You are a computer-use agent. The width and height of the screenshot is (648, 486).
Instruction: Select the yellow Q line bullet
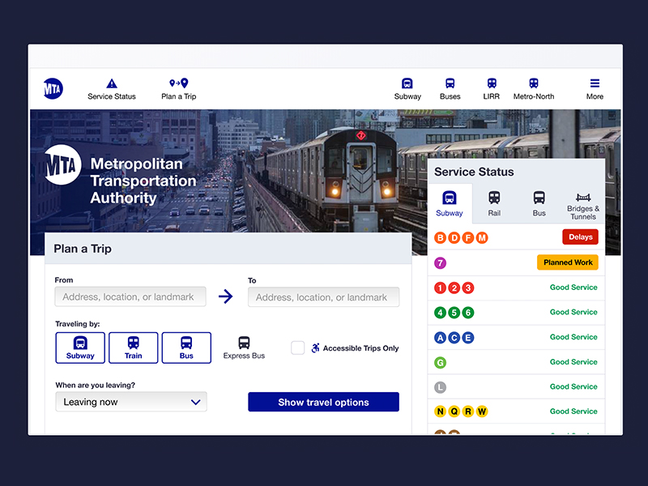454,411
